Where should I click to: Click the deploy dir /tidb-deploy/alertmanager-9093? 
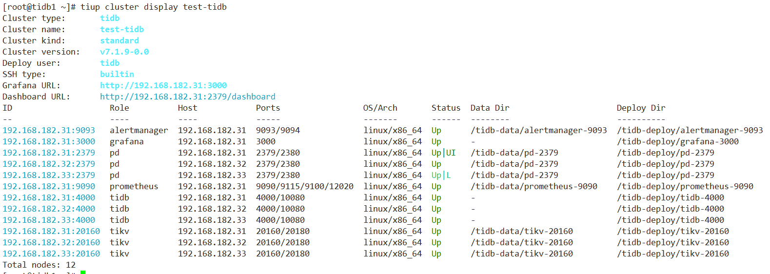click(690, 131)
